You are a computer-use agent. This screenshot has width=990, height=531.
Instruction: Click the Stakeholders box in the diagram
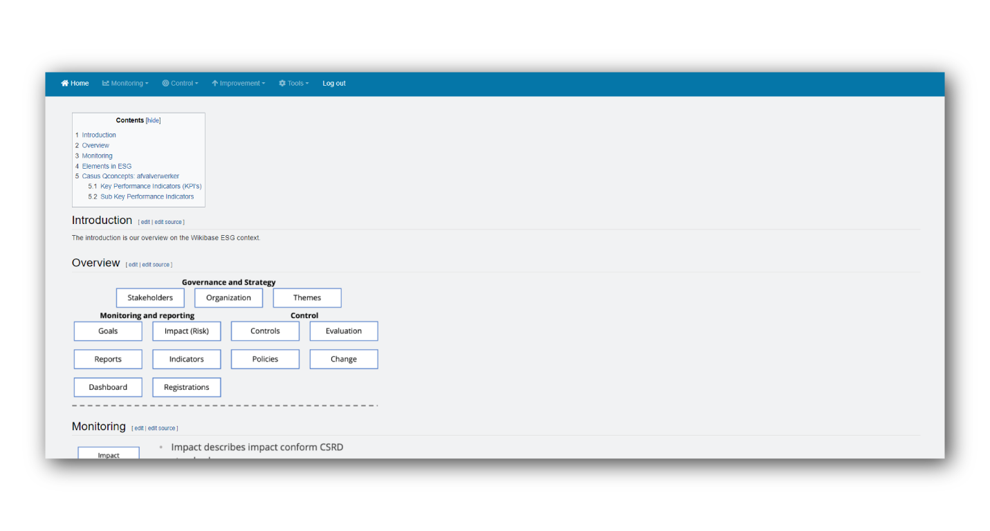(149, 297)
